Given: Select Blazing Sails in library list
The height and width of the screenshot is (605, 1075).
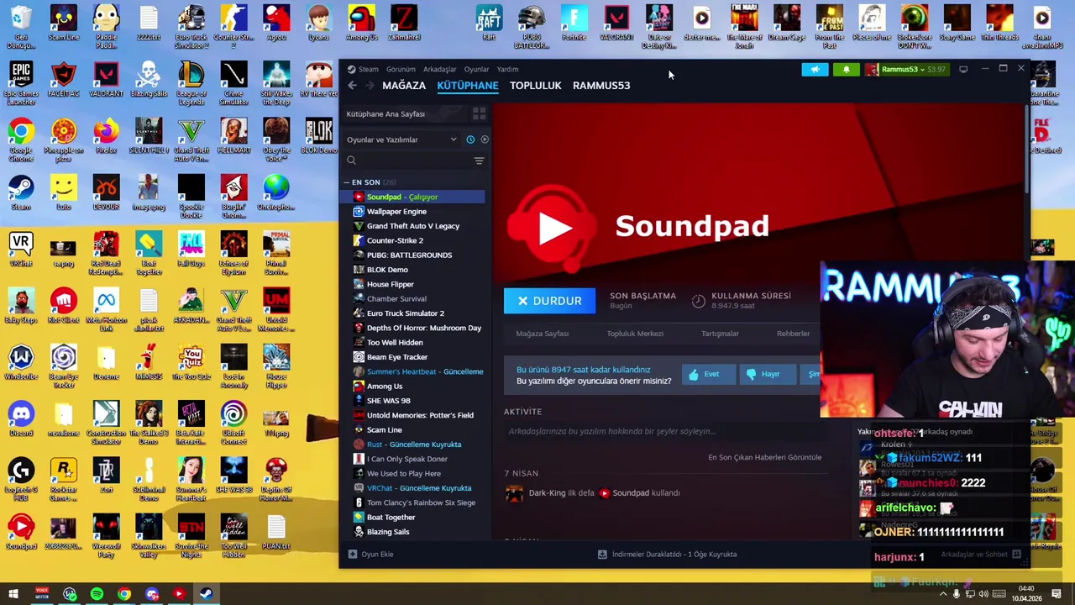Looking at the screenshot, I should [x=412, y=532].
